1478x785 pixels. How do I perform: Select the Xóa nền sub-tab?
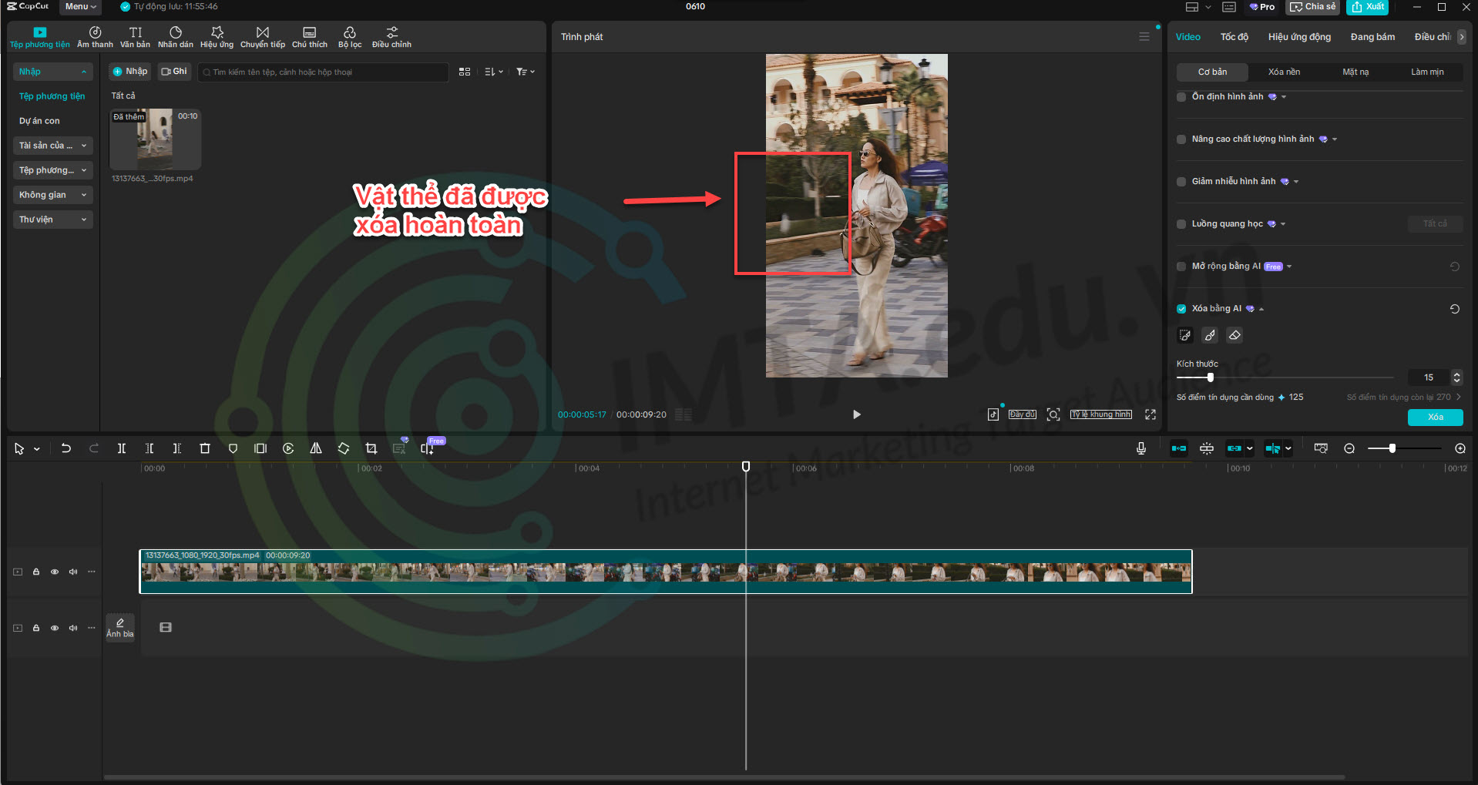coord(1284,72)
